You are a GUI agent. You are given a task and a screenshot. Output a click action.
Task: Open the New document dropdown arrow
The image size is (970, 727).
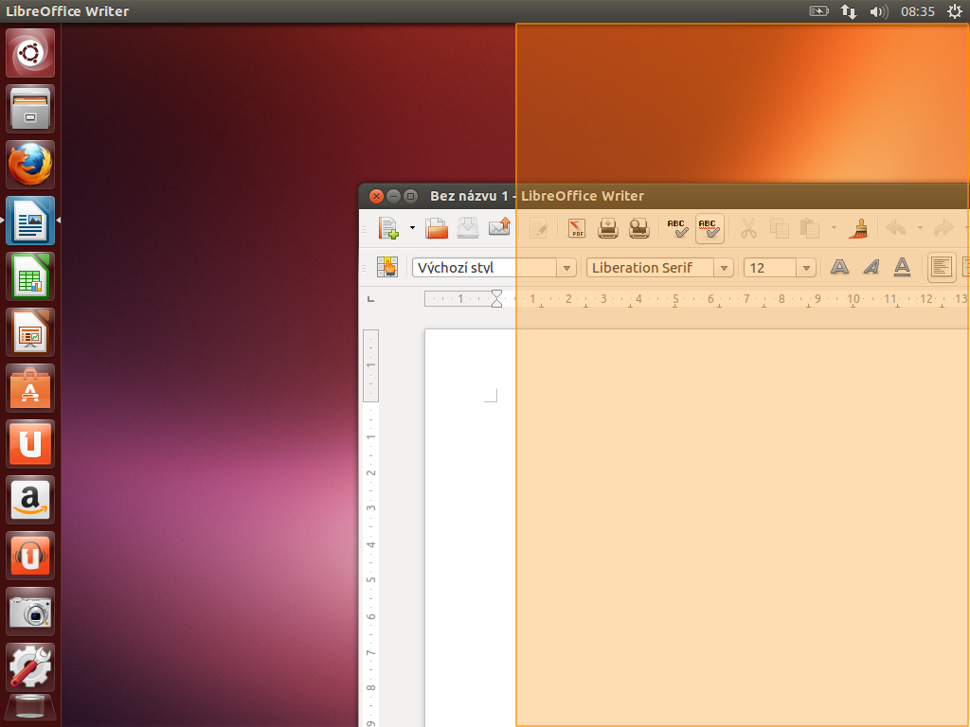pos(412,228)
